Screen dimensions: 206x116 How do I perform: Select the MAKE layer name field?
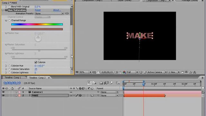click(x=50, y=95)
